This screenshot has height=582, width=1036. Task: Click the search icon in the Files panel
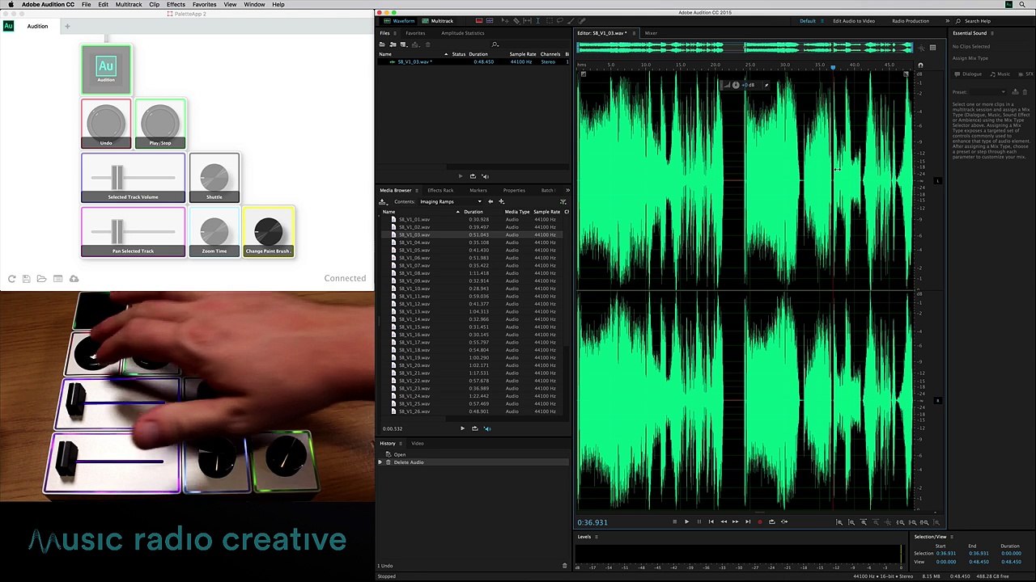[x=495, y=44]
